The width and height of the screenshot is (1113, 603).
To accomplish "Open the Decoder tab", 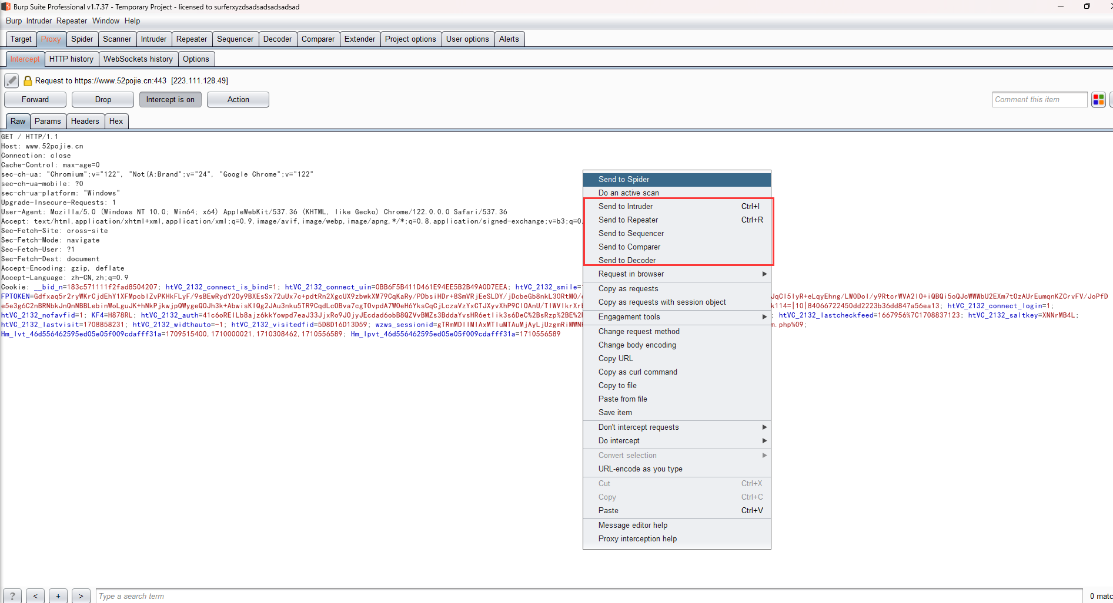I will pos(278,39).
